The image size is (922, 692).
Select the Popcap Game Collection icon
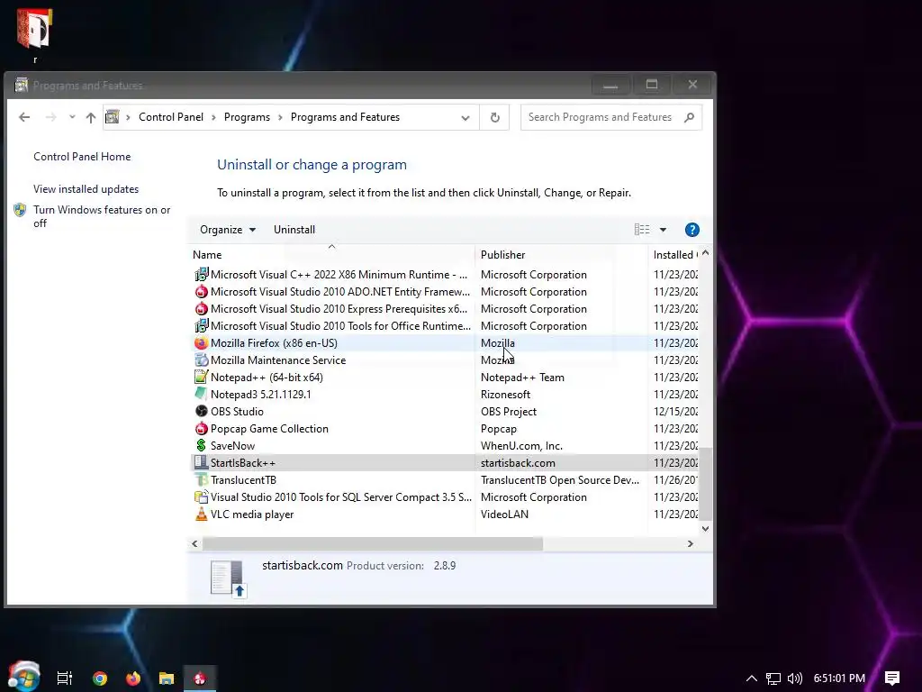(x=201, y=428)
